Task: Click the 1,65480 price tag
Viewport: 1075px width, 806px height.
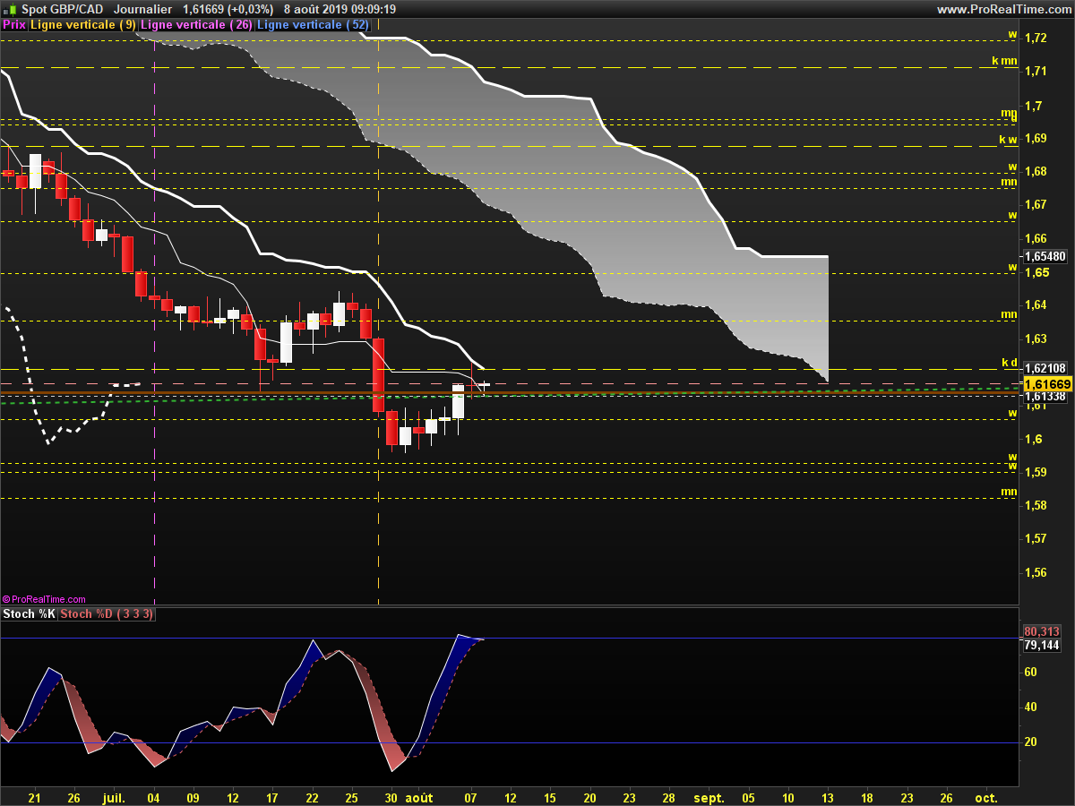Action: coord(1045,256)
